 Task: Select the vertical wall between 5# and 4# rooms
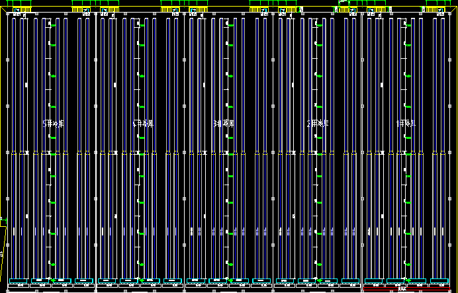(x=97, y=146)
